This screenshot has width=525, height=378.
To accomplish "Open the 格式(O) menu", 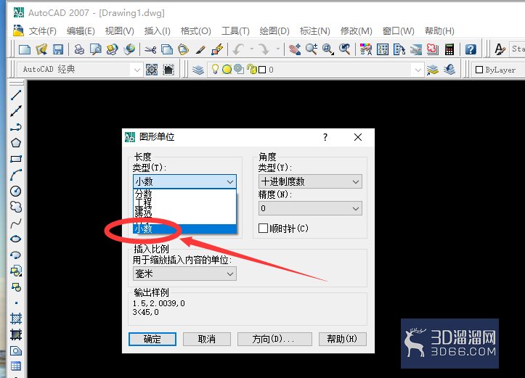I will point(195,31).
